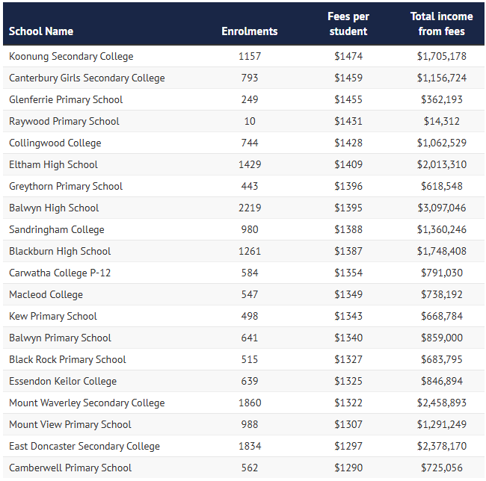Screen dimensions: 486x481
Task: Click Camberwell Primary School name cell
Action: [70, 468]
